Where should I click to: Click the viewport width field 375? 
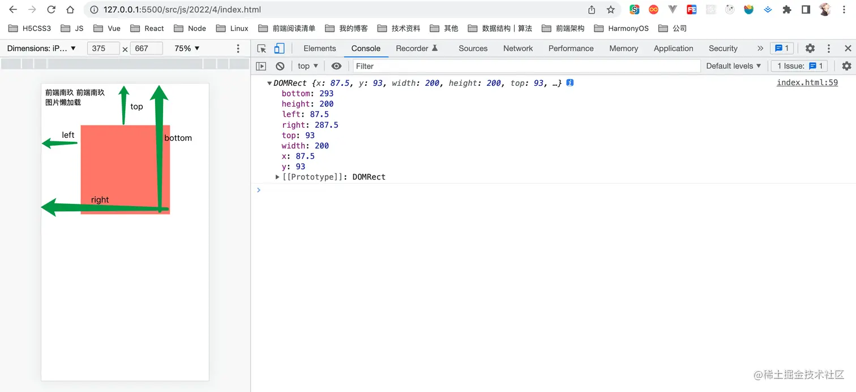pos(103,49)
